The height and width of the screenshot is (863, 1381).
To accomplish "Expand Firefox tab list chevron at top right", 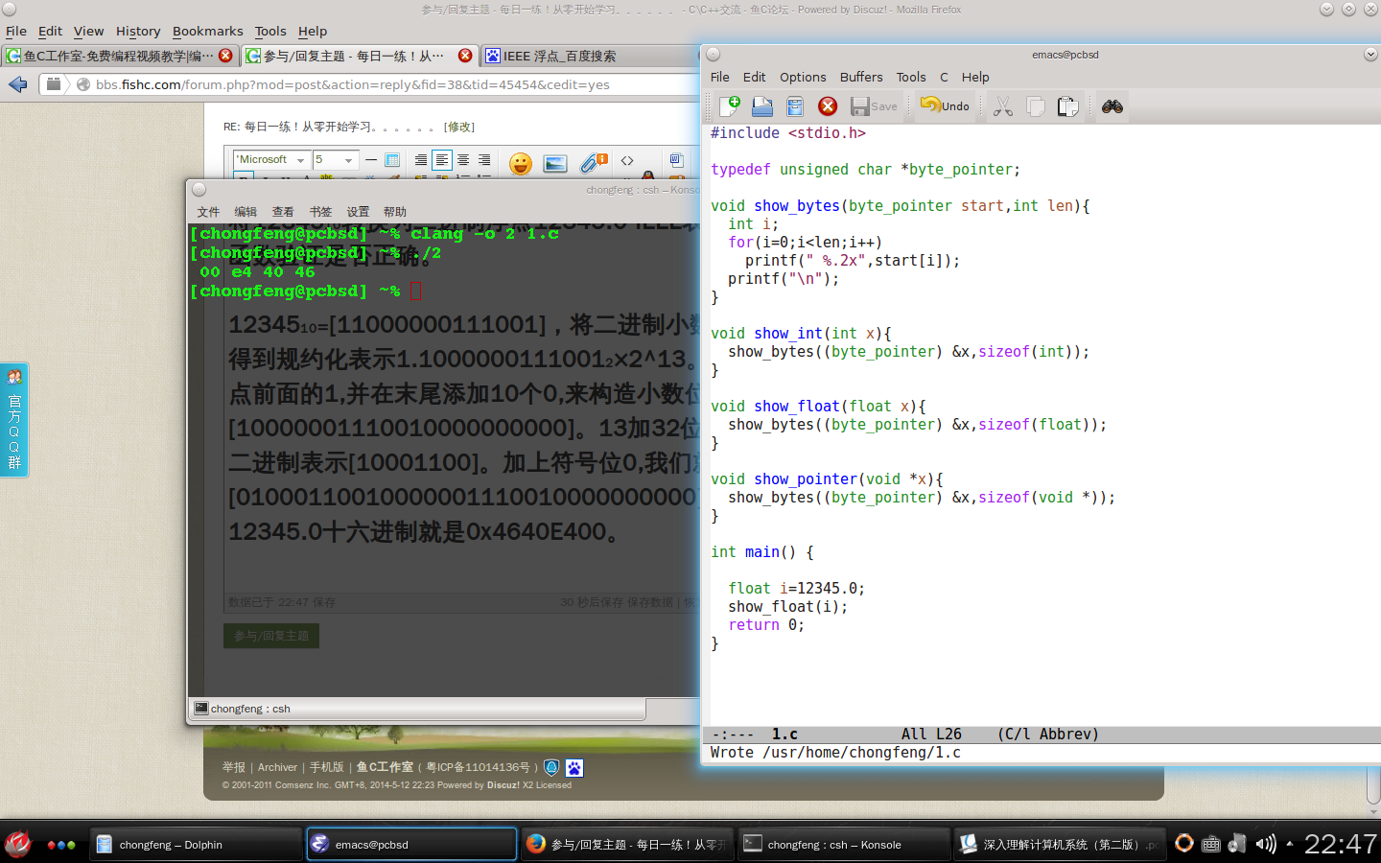I will [1326, 10].
